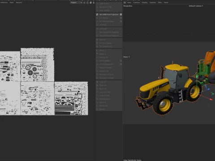The height and width of the screenshot is (161, 215).
Task: Grab the green Y-axis arrow of the gizmo
Action: (197, 76)
